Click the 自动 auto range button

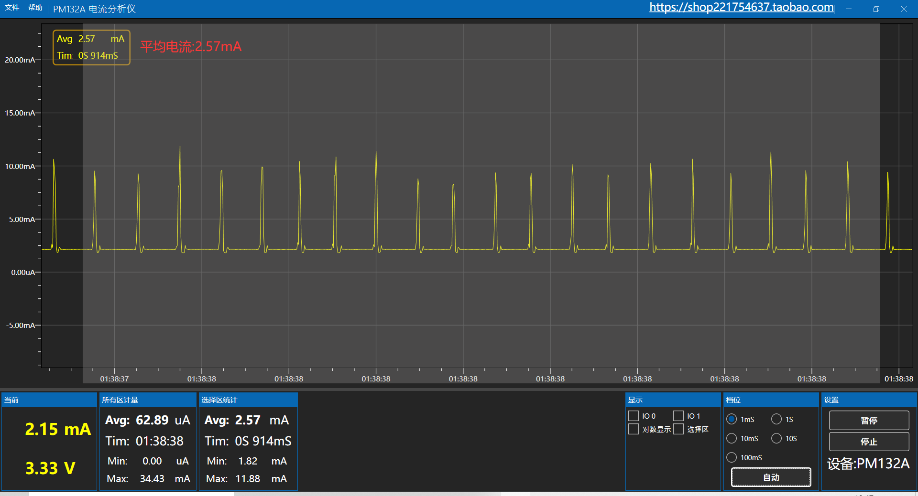771,477
